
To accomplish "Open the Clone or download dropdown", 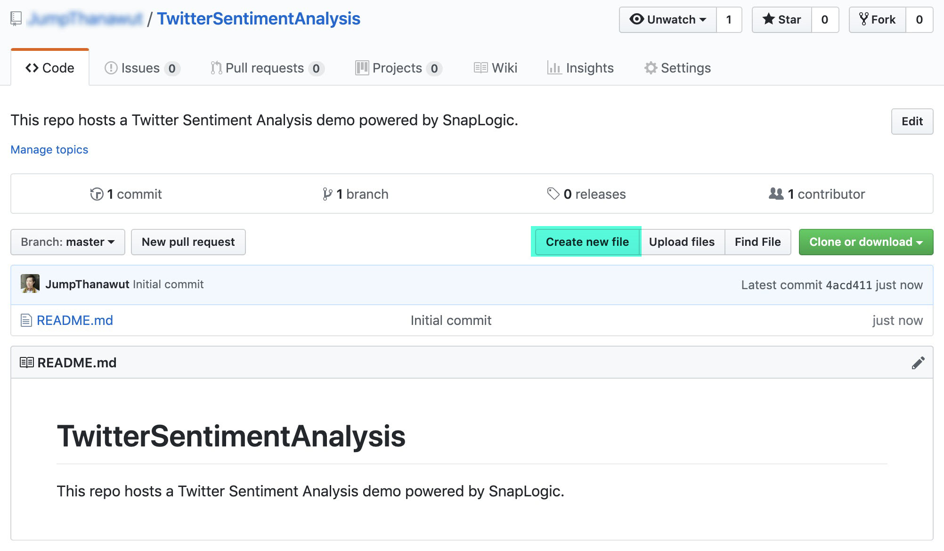I will pos(866,242).
